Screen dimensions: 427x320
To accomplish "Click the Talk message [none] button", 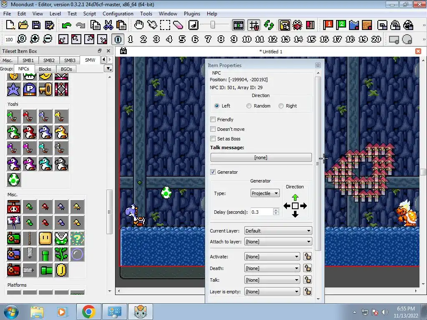I will [x=261, y=157].
